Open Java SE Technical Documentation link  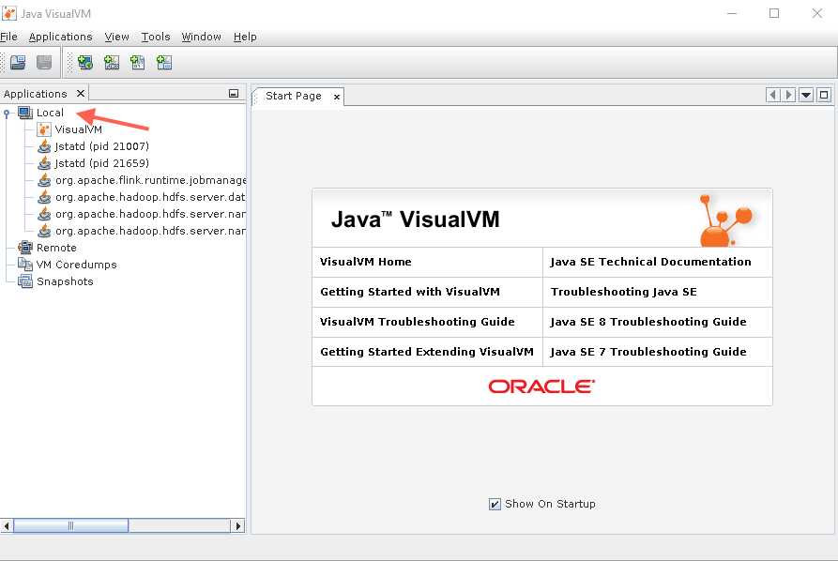coord(650,262)
